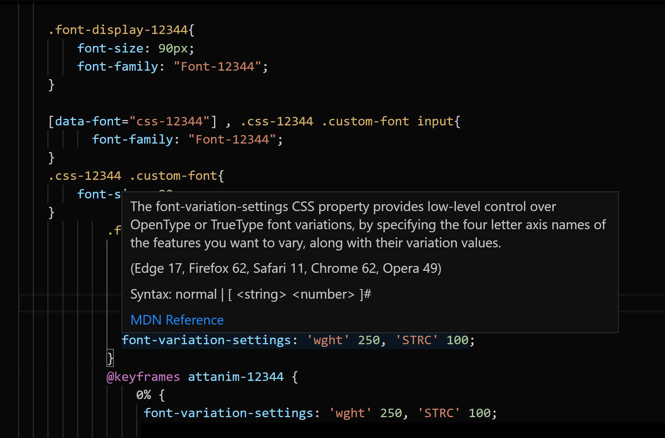Image resolution: width=665 pixels, height=438 pixels.
Task: Click value 250 in highlighted settings line
Action: 369,340
